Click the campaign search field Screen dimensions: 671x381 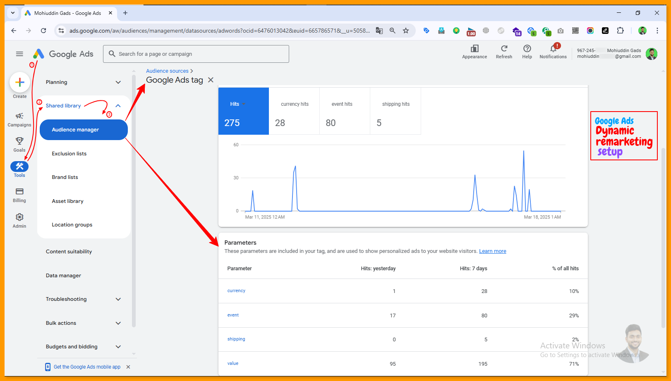coord(196,54)
